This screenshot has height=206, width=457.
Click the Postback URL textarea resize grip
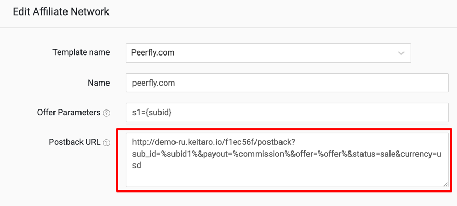(x=446, y=184)
